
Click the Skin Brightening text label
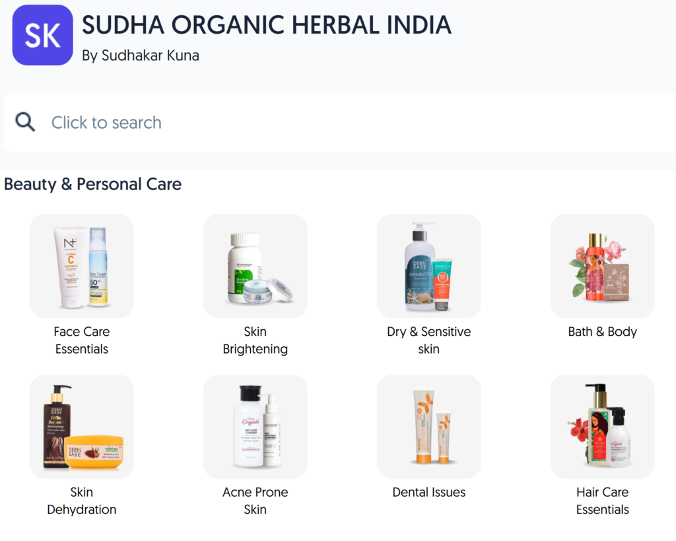(x=255, y=340)
